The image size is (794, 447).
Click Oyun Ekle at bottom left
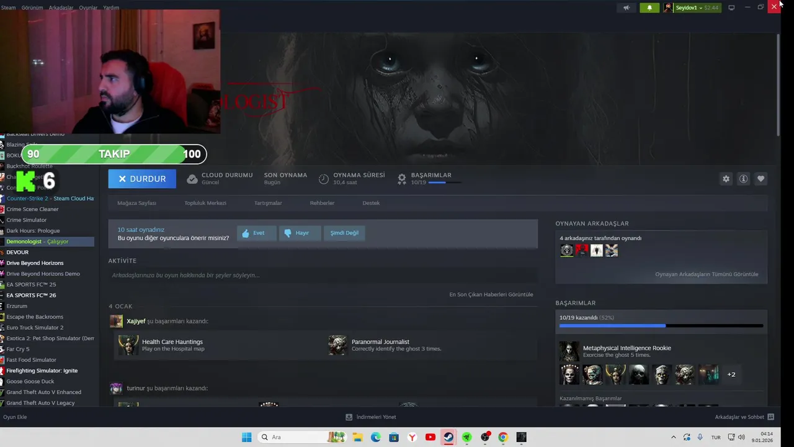pos(15,417)
